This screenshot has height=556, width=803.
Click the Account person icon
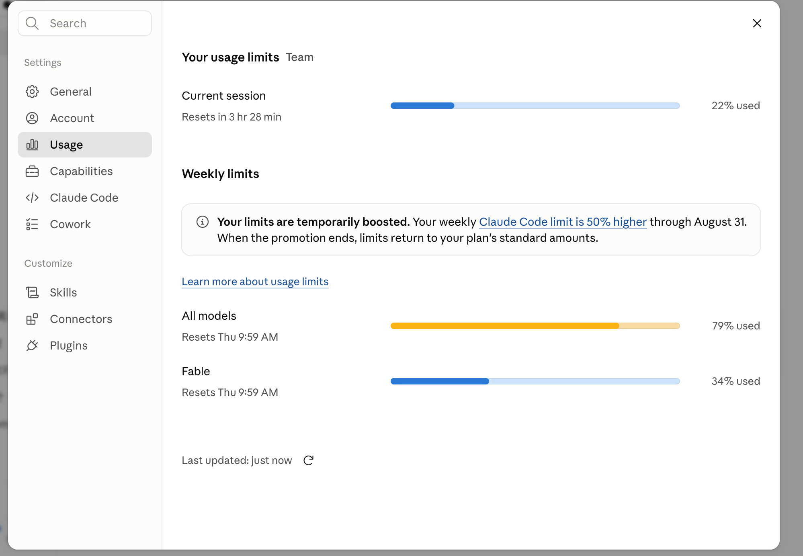tap(32, 118)
